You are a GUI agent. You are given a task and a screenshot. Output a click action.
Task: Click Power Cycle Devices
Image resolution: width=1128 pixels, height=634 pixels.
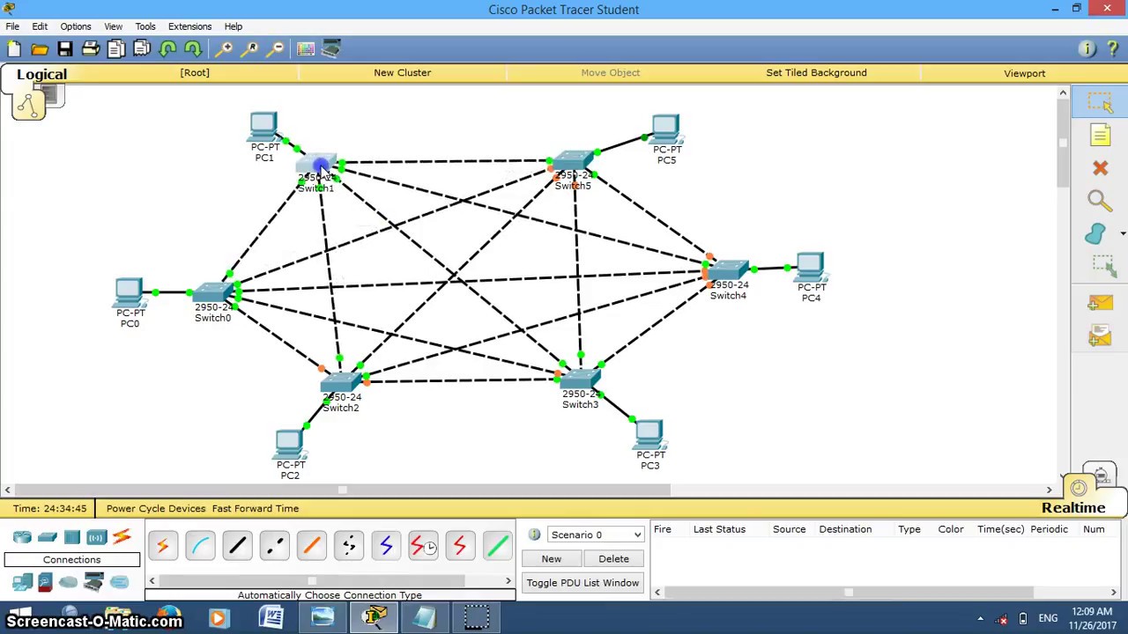(155, 508)
